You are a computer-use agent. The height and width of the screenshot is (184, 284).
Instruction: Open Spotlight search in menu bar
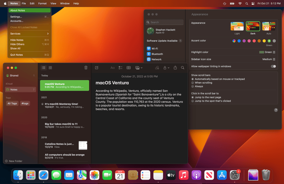247,4
